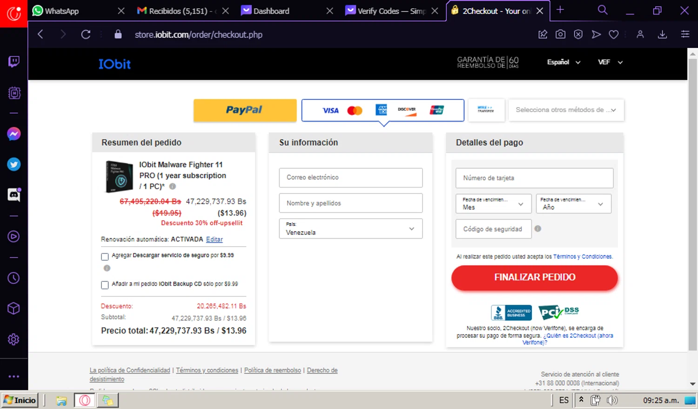Expand the Español language dropdown
The image size is (698, 409).
tap(564, 62)
